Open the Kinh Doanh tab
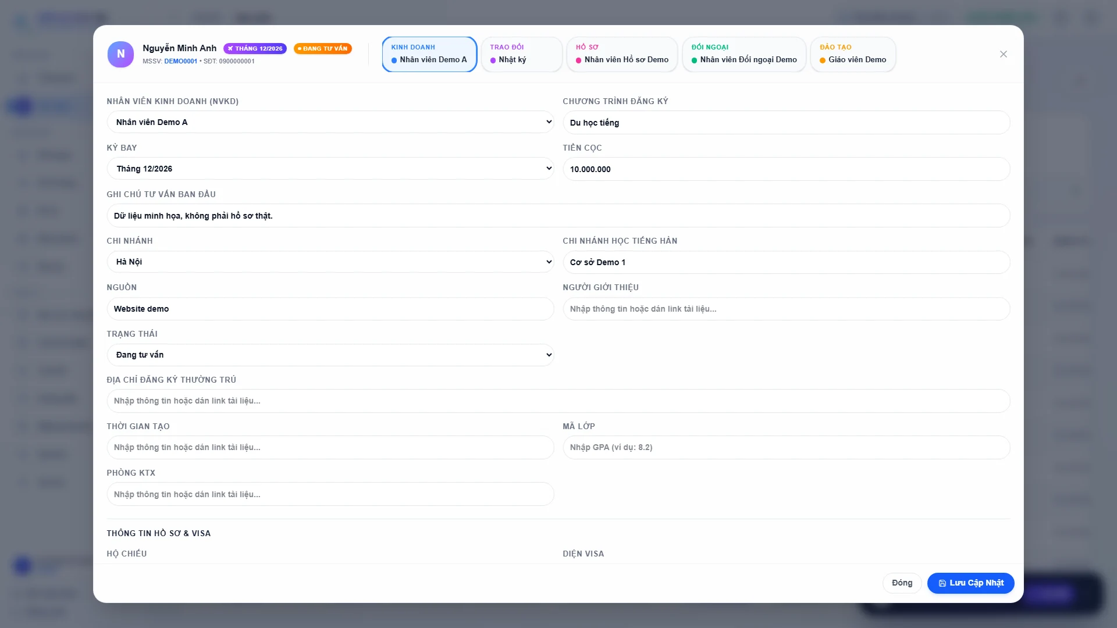This screenshot has height=628, width=1117. pos(429,54)
